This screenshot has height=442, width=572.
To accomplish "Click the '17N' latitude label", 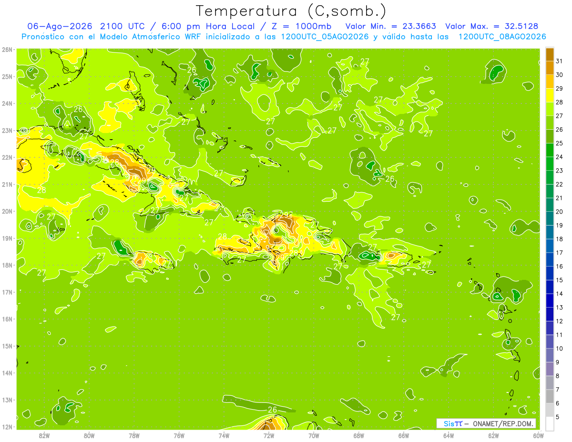I will tap(7, 292).
